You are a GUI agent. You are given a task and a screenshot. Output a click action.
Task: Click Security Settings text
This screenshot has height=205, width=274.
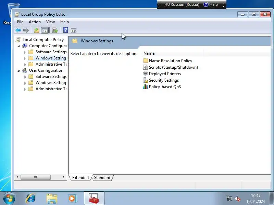(x=164, y=80)
